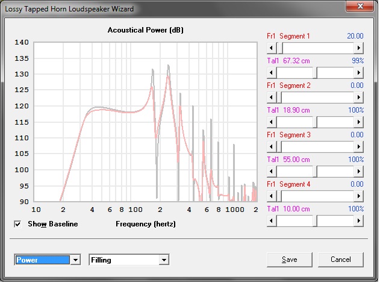
Task: Click the Tal1 55.00 cm label
Action: (x=288, y=160)
